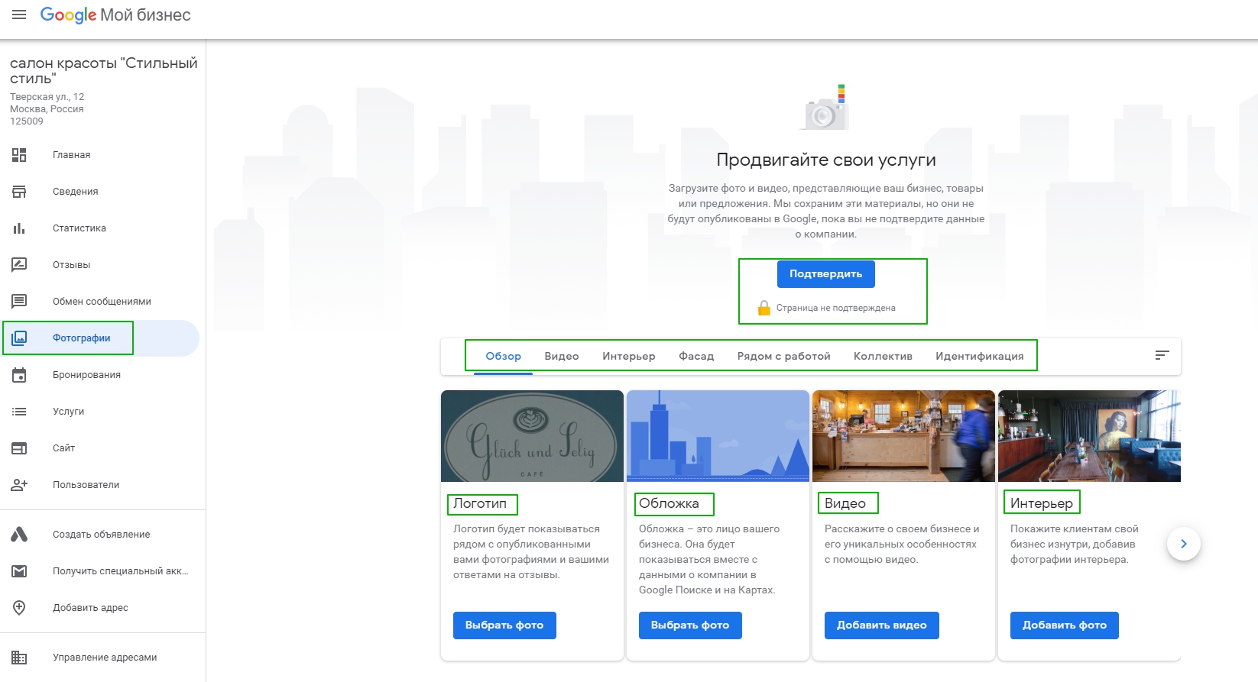
Task: Open the photo sort filter menu
Action: point(1162,355)
